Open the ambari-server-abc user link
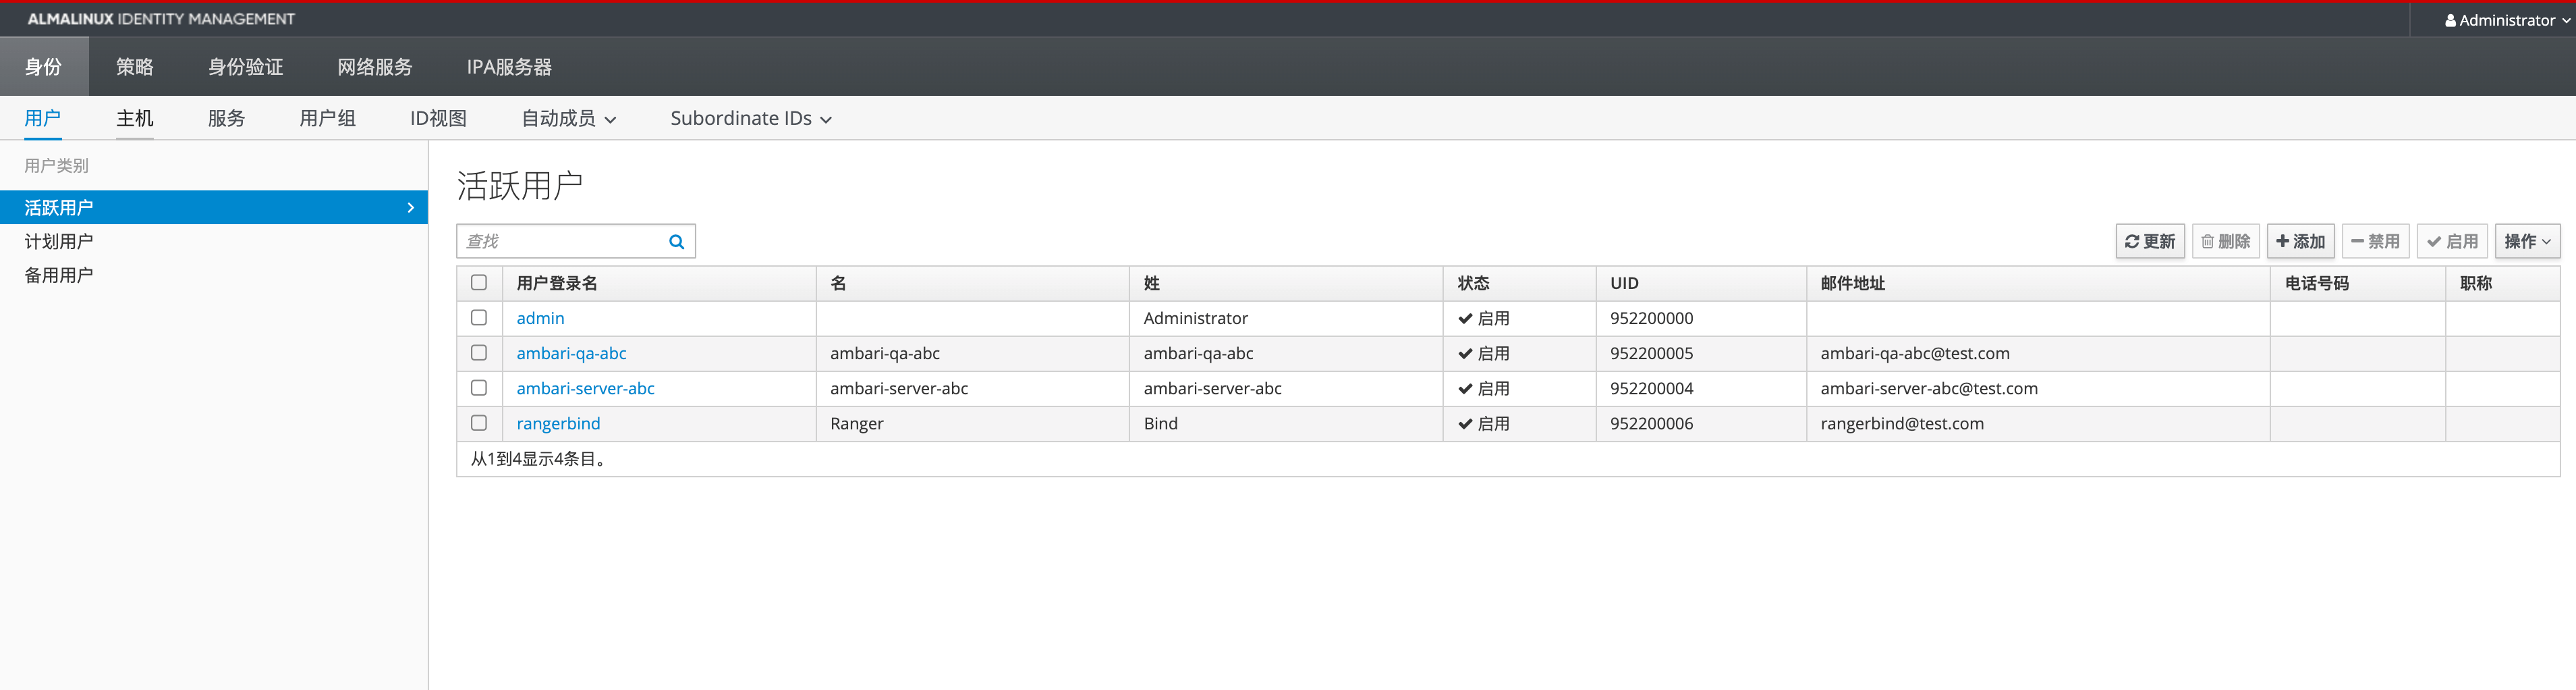This screenshot has height=690, width=2576. [585, 388]
